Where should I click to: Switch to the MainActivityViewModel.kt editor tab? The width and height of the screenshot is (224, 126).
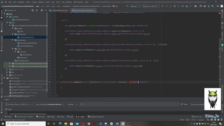[x=84, y=10]
